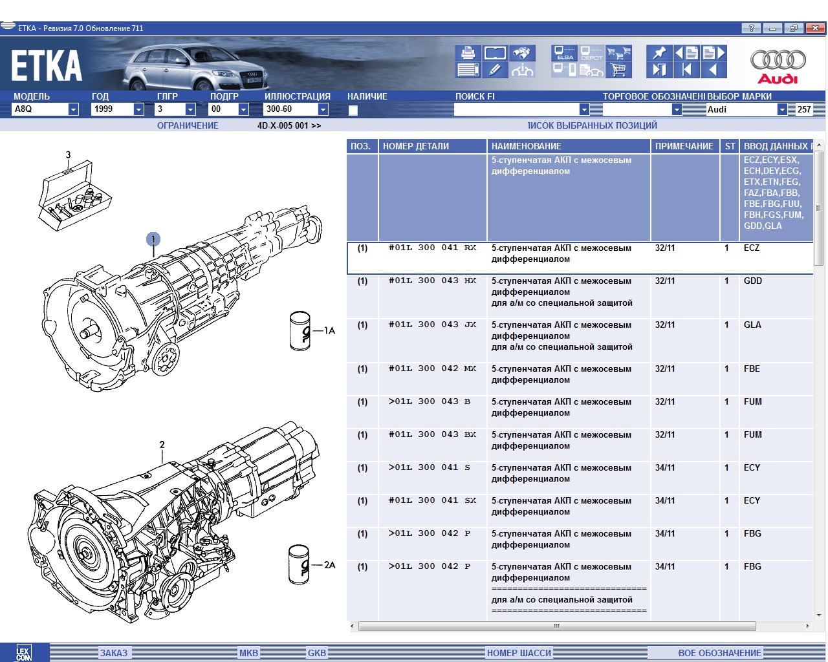Toggle the НАЛИЧИЕ checkbox
This screenshot has width=828, height=662.
click(353, 110)
